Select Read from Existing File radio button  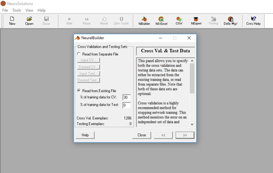pyautogui.click(x=79, y=90)
